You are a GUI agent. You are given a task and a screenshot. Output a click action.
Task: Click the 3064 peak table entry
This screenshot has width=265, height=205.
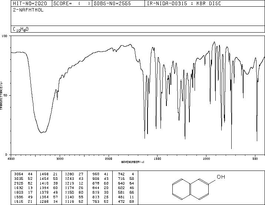(19, 174)
